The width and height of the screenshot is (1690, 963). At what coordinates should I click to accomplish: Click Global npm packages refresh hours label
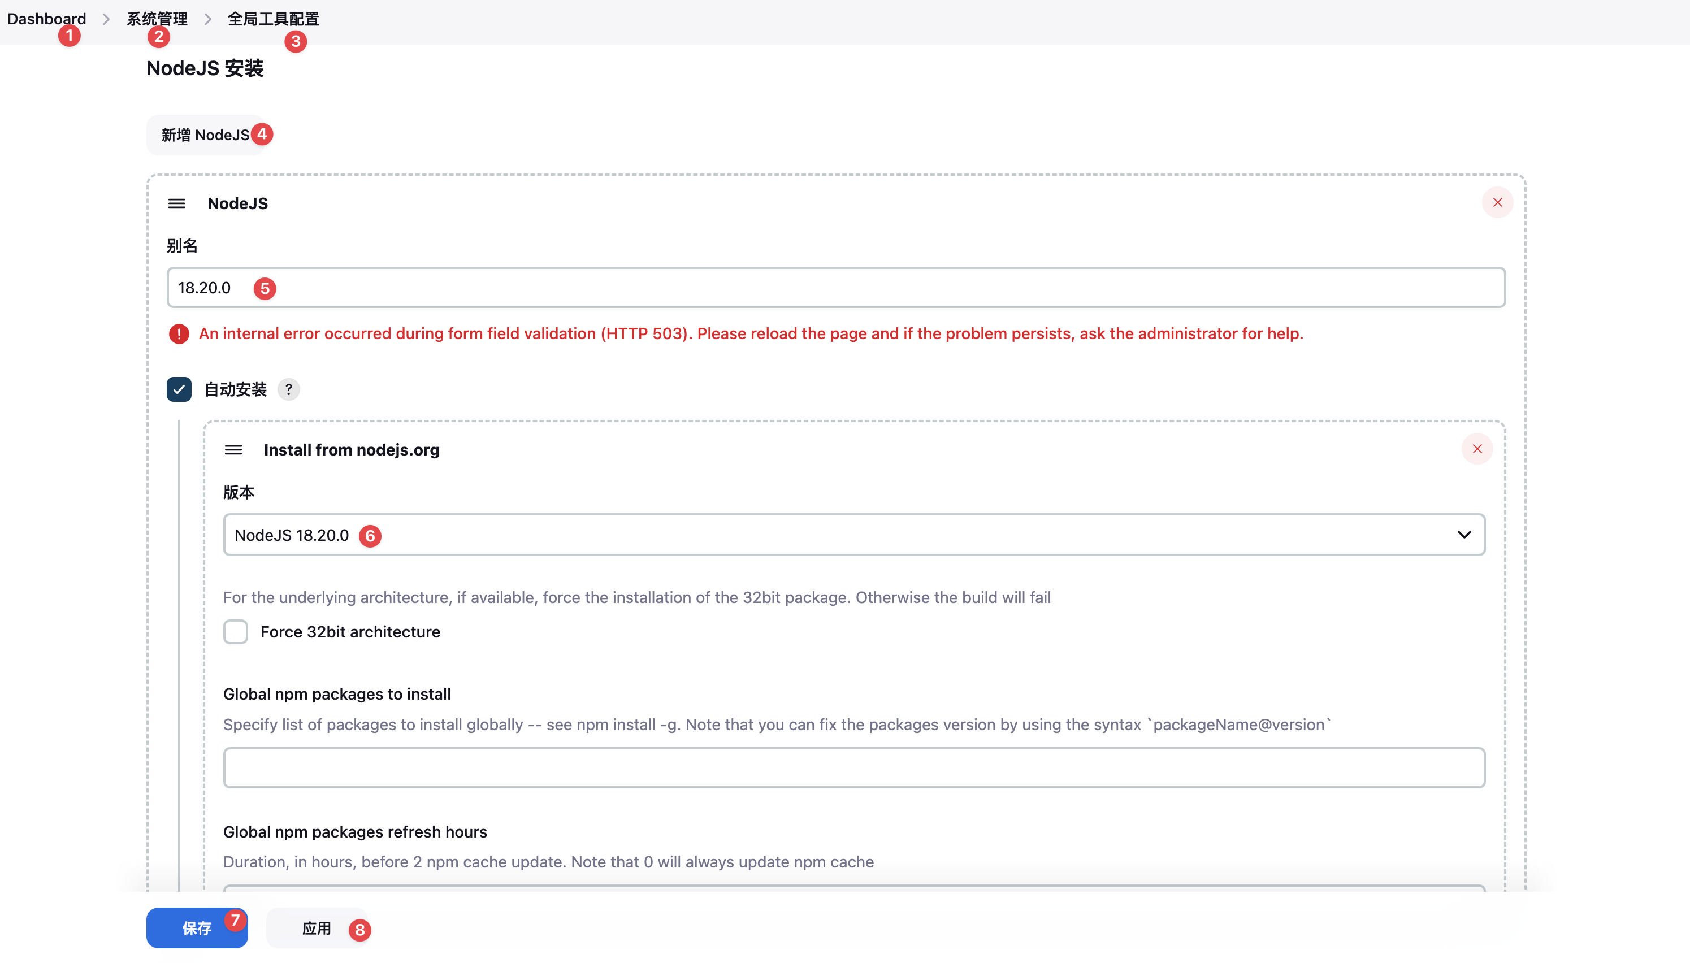point(355,832)
